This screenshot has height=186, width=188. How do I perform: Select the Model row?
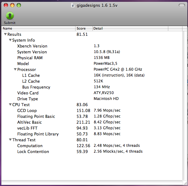pos(92,64)
